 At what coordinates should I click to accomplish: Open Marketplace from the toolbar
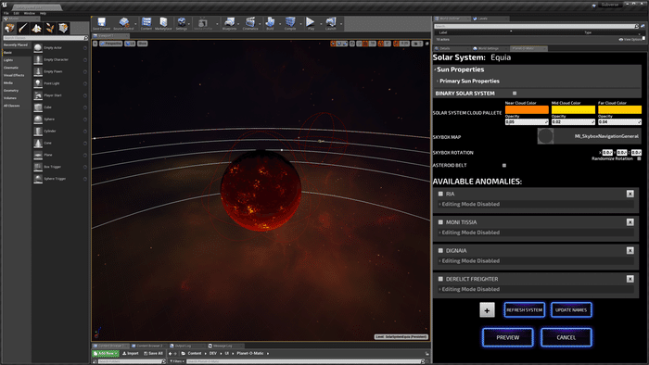pyautogui.click(x=163, y=22)
